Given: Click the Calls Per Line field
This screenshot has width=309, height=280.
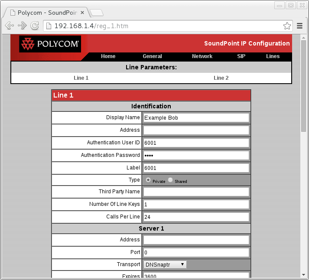Looking at the screenshot, I should tap(196, 217).
